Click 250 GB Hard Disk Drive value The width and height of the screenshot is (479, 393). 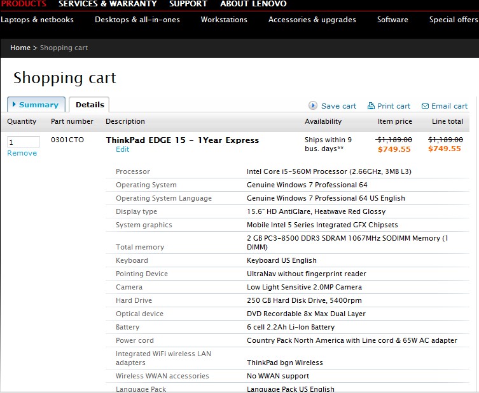304,300
